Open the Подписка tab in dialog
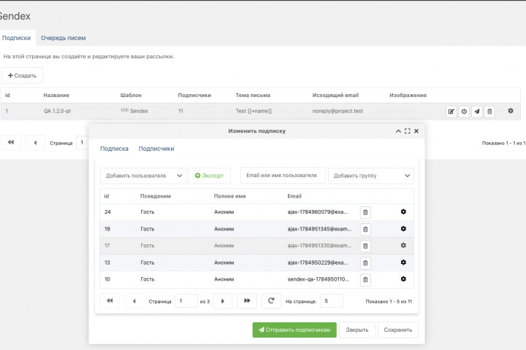Image resolution: width=526 pixels, height=350 pixels. (x=115, y=149)
